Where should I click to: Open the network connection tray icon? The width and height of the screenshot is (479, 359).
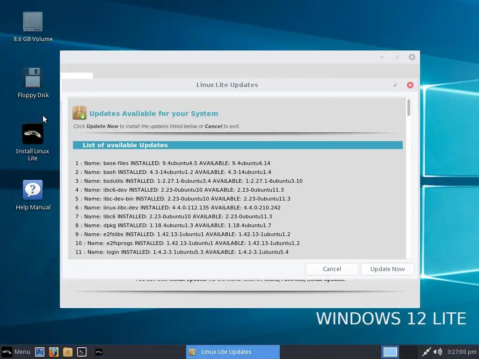click(426, 352)
